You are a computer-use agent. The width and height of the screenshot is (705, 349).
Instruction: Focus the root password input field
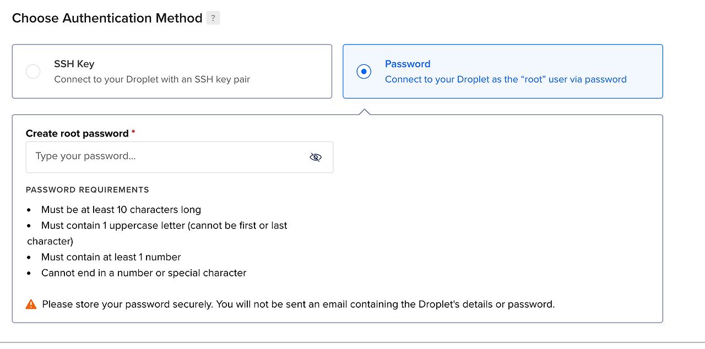165,157
